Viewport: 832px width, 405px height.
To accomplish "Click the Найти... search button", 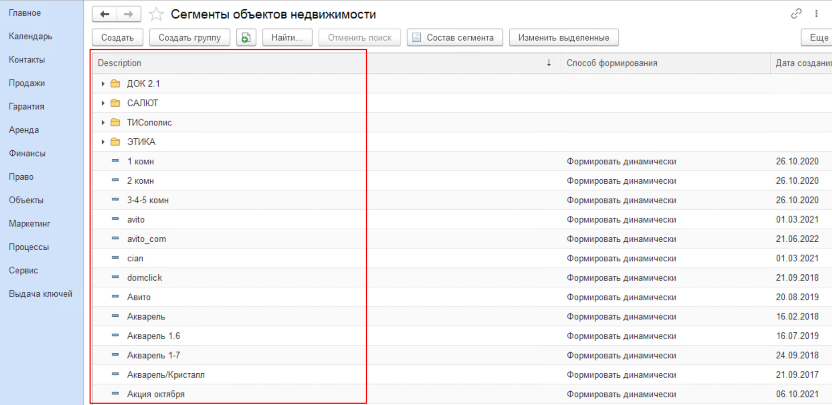I will click(287, 38).
